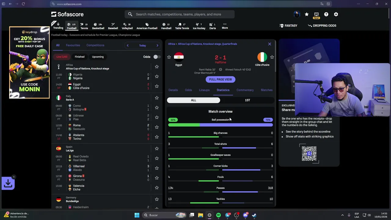Click the Sofascore logo
391x220 pixels.
pos(67,14)
